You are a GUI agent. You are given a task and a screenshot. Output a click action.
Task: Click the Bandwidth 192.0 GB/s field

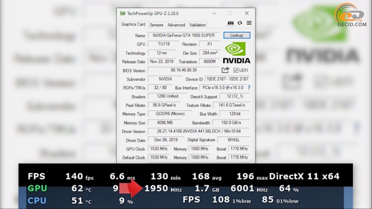[x=231, y=122]
